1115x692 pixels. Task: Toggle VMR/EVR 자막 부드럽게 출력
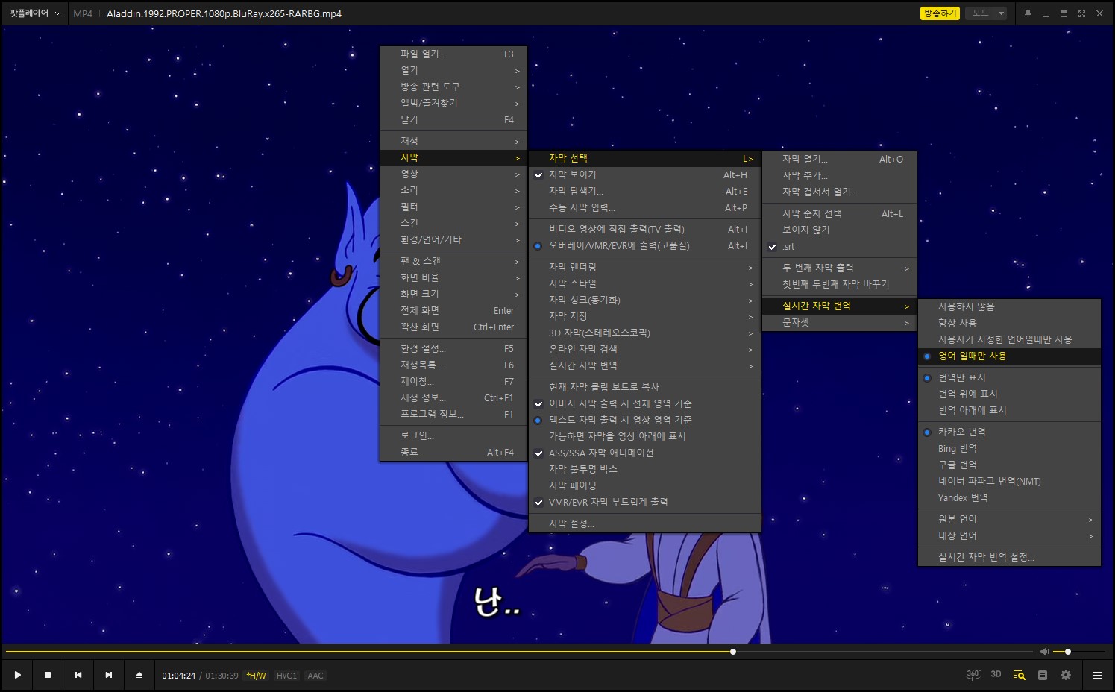tap(644, 502)
